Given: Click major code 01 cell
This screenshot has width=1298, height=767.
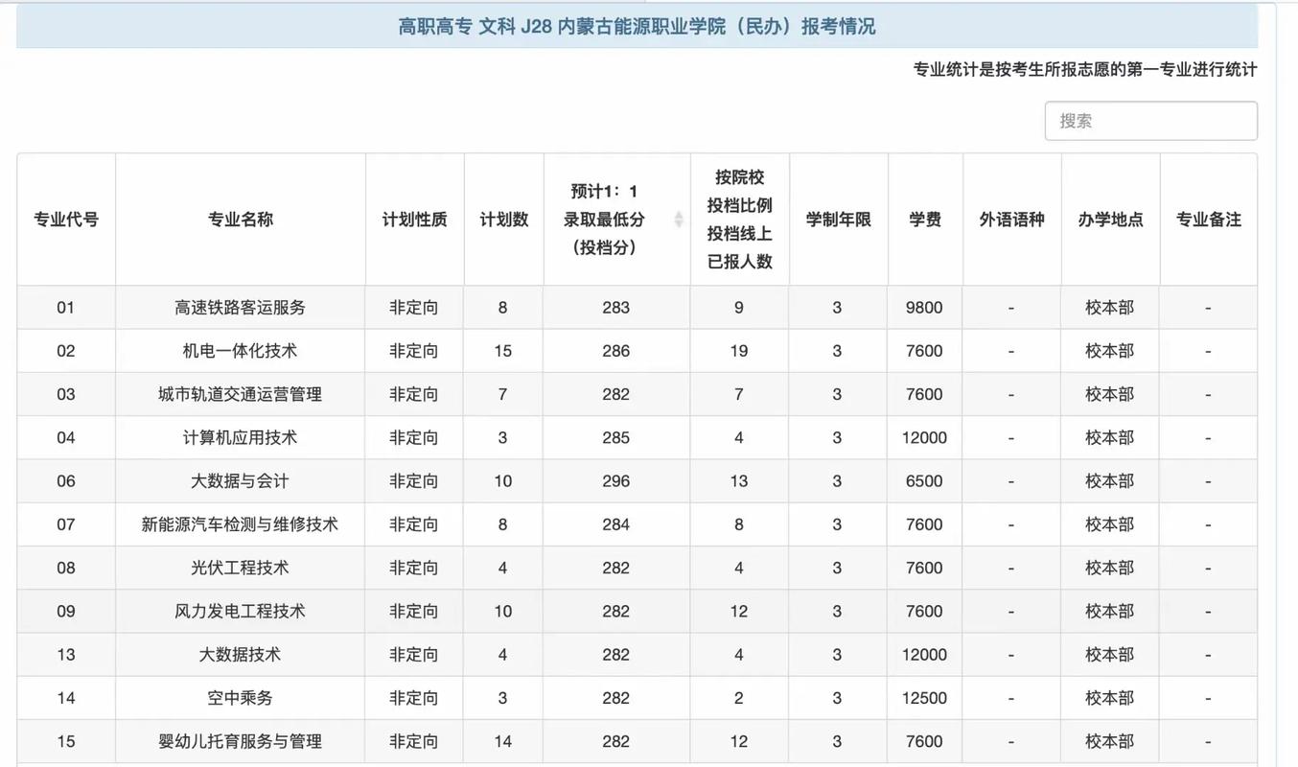Looking at the screenshot, I should [x=66, y=308].
